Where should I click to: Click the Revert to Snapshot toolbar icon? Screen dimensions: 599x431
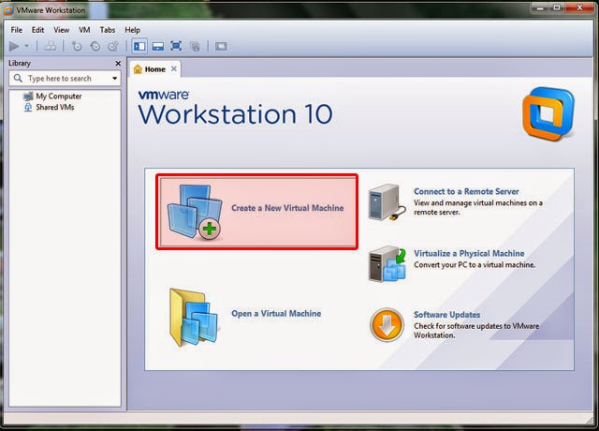point(95,46)
